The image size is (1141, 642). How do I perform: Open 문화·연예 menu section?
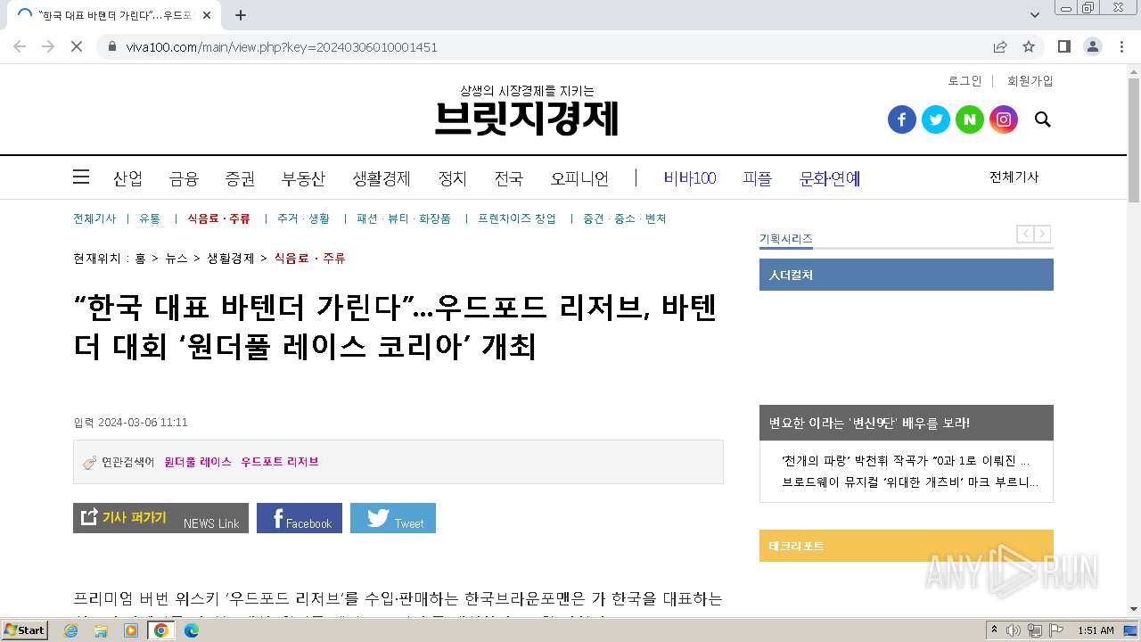coord(829,178)
